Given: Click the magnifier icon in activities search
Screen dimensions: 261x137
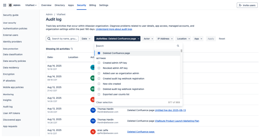Looking at the screenshot, I should [178, 46].
